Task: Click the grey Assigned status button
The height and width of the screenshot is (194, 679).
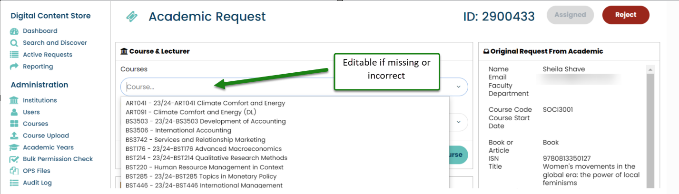Action: (570, 15)
